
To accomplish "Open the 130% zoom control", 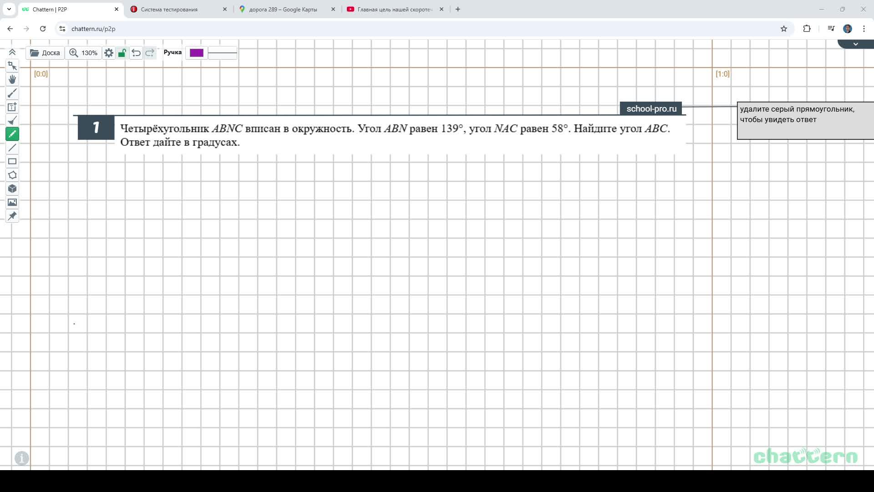I will pyautogui.click(x=83, y=53).
